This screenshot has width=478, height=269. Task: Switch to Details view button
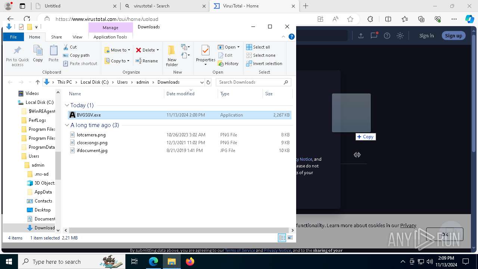click(282, 238)
